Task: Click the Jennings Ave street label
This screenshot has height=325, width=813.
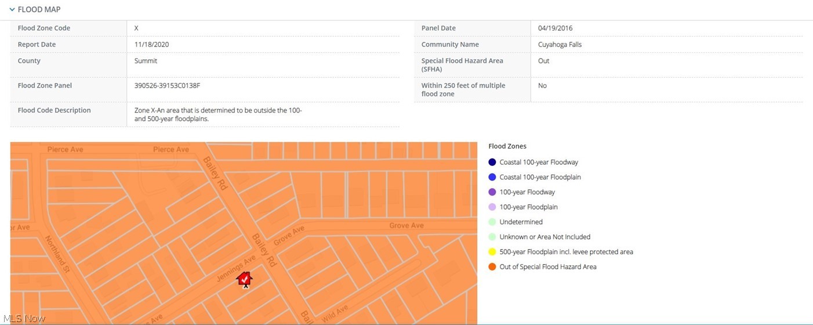Action: tap(236, 269)
